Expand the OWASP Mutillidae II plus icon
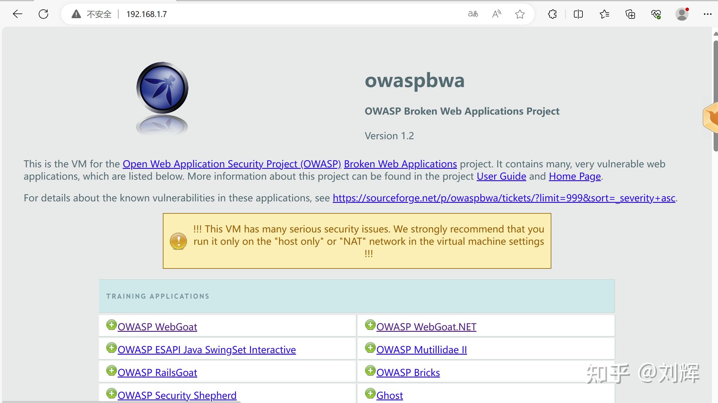Screen dimensions: 718x403 tap(370, 348)
